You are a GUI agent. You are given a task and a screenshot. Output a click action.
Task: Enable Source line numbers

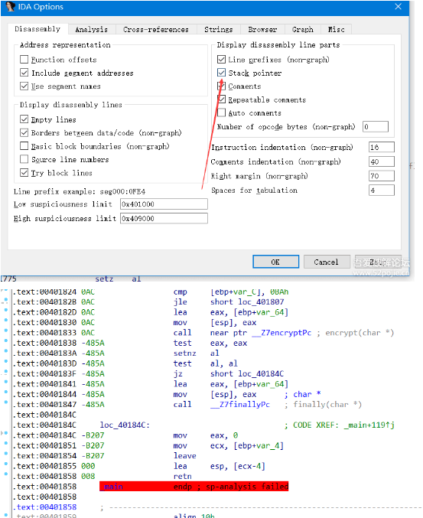pos(24,159)
